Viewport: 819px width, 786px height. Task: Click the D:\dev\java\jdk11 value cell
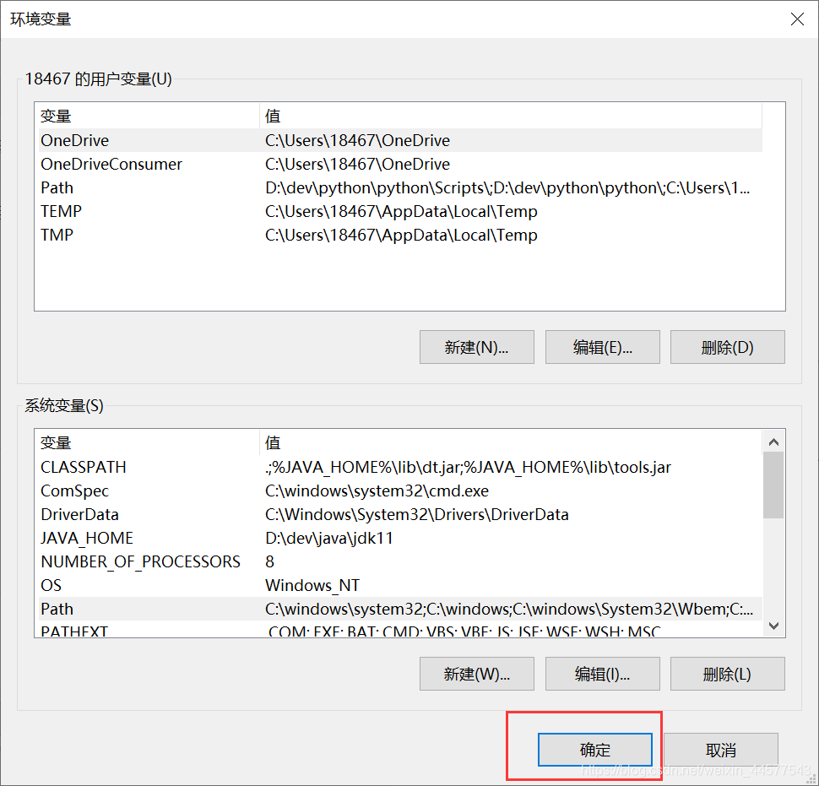[x=329, y=538]
